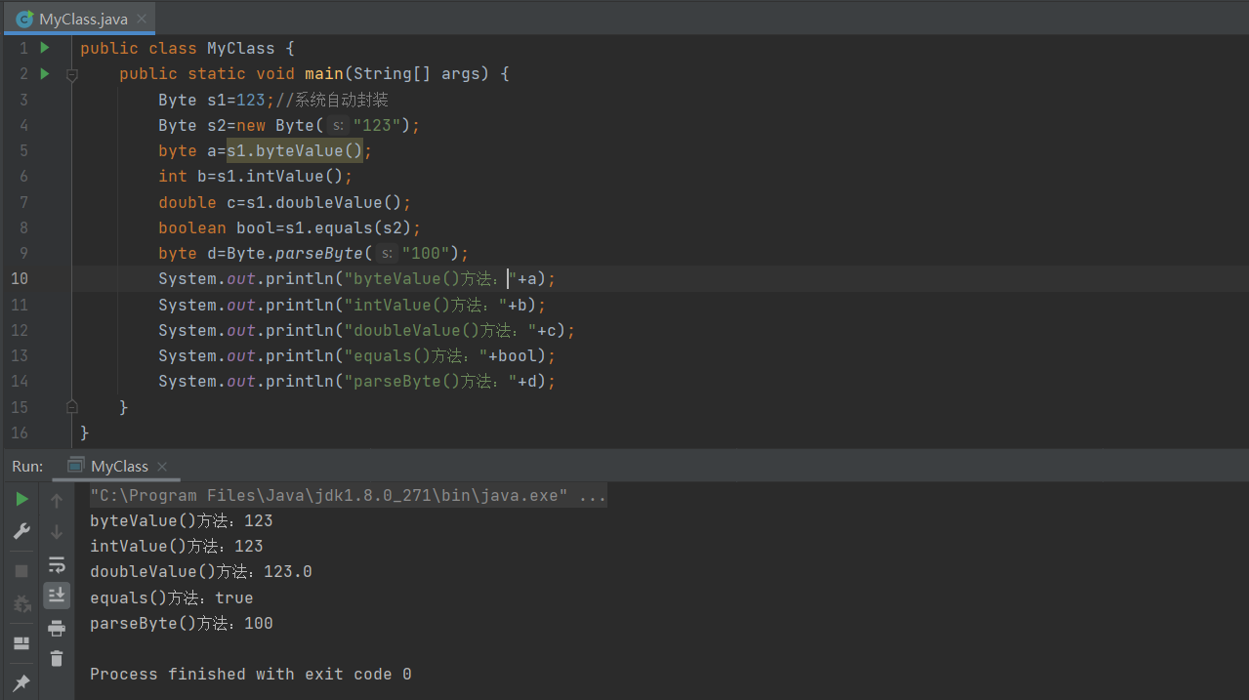Click parseByte in line 9
Screen dimensions: 1249x700
coord(319,253)
